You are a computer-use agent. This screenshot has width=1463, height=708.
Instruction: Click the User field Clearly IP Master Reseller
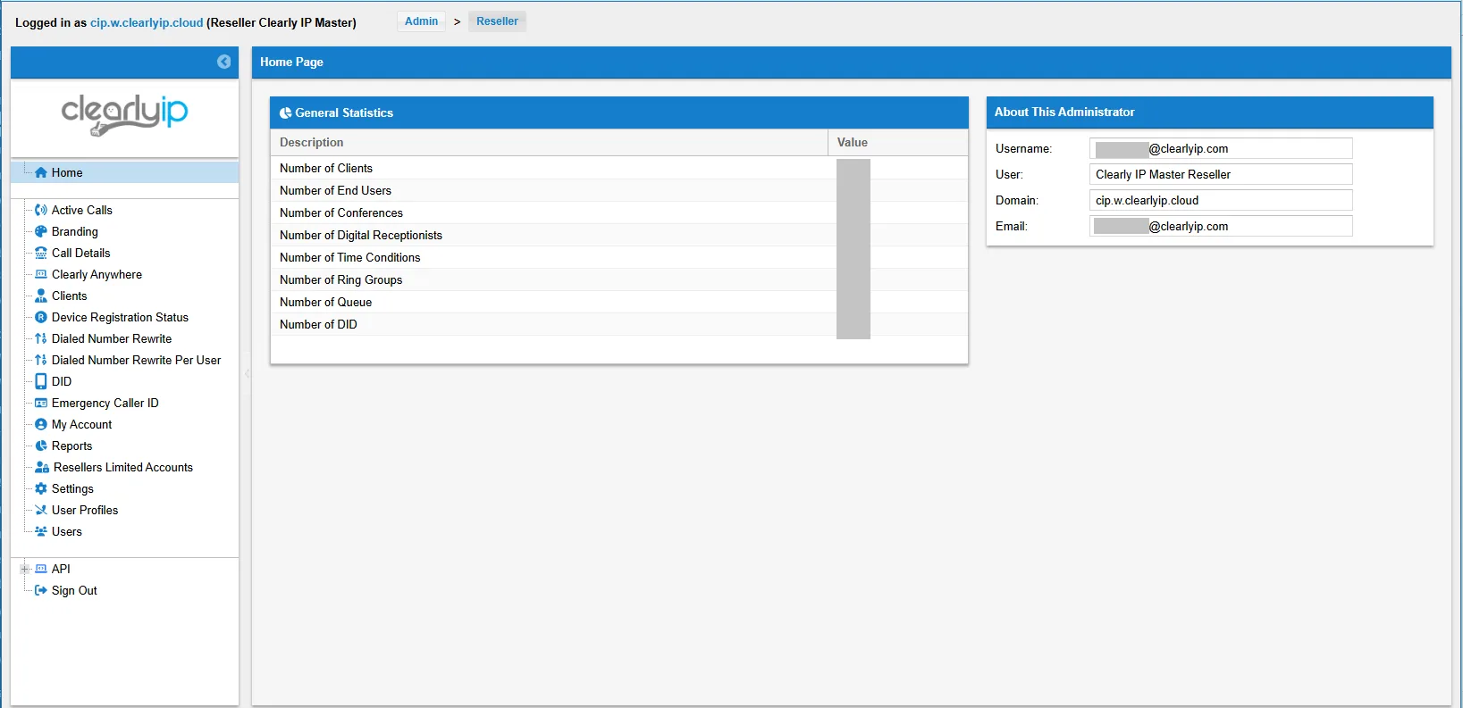pos(1221,174)
